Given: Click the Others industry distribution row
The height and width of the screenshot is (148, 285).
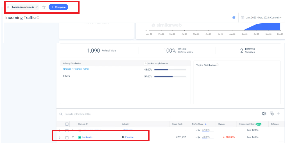Looking at the screenshot, I should coord(66,76).
